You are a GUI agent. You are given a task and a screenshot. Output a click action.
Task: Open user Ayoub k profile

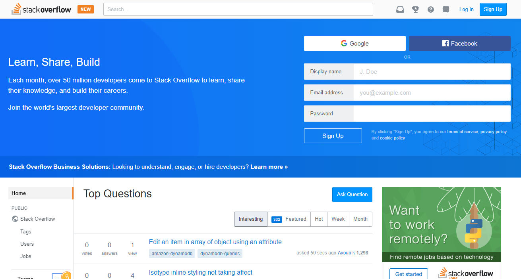[x=347, y=253]
